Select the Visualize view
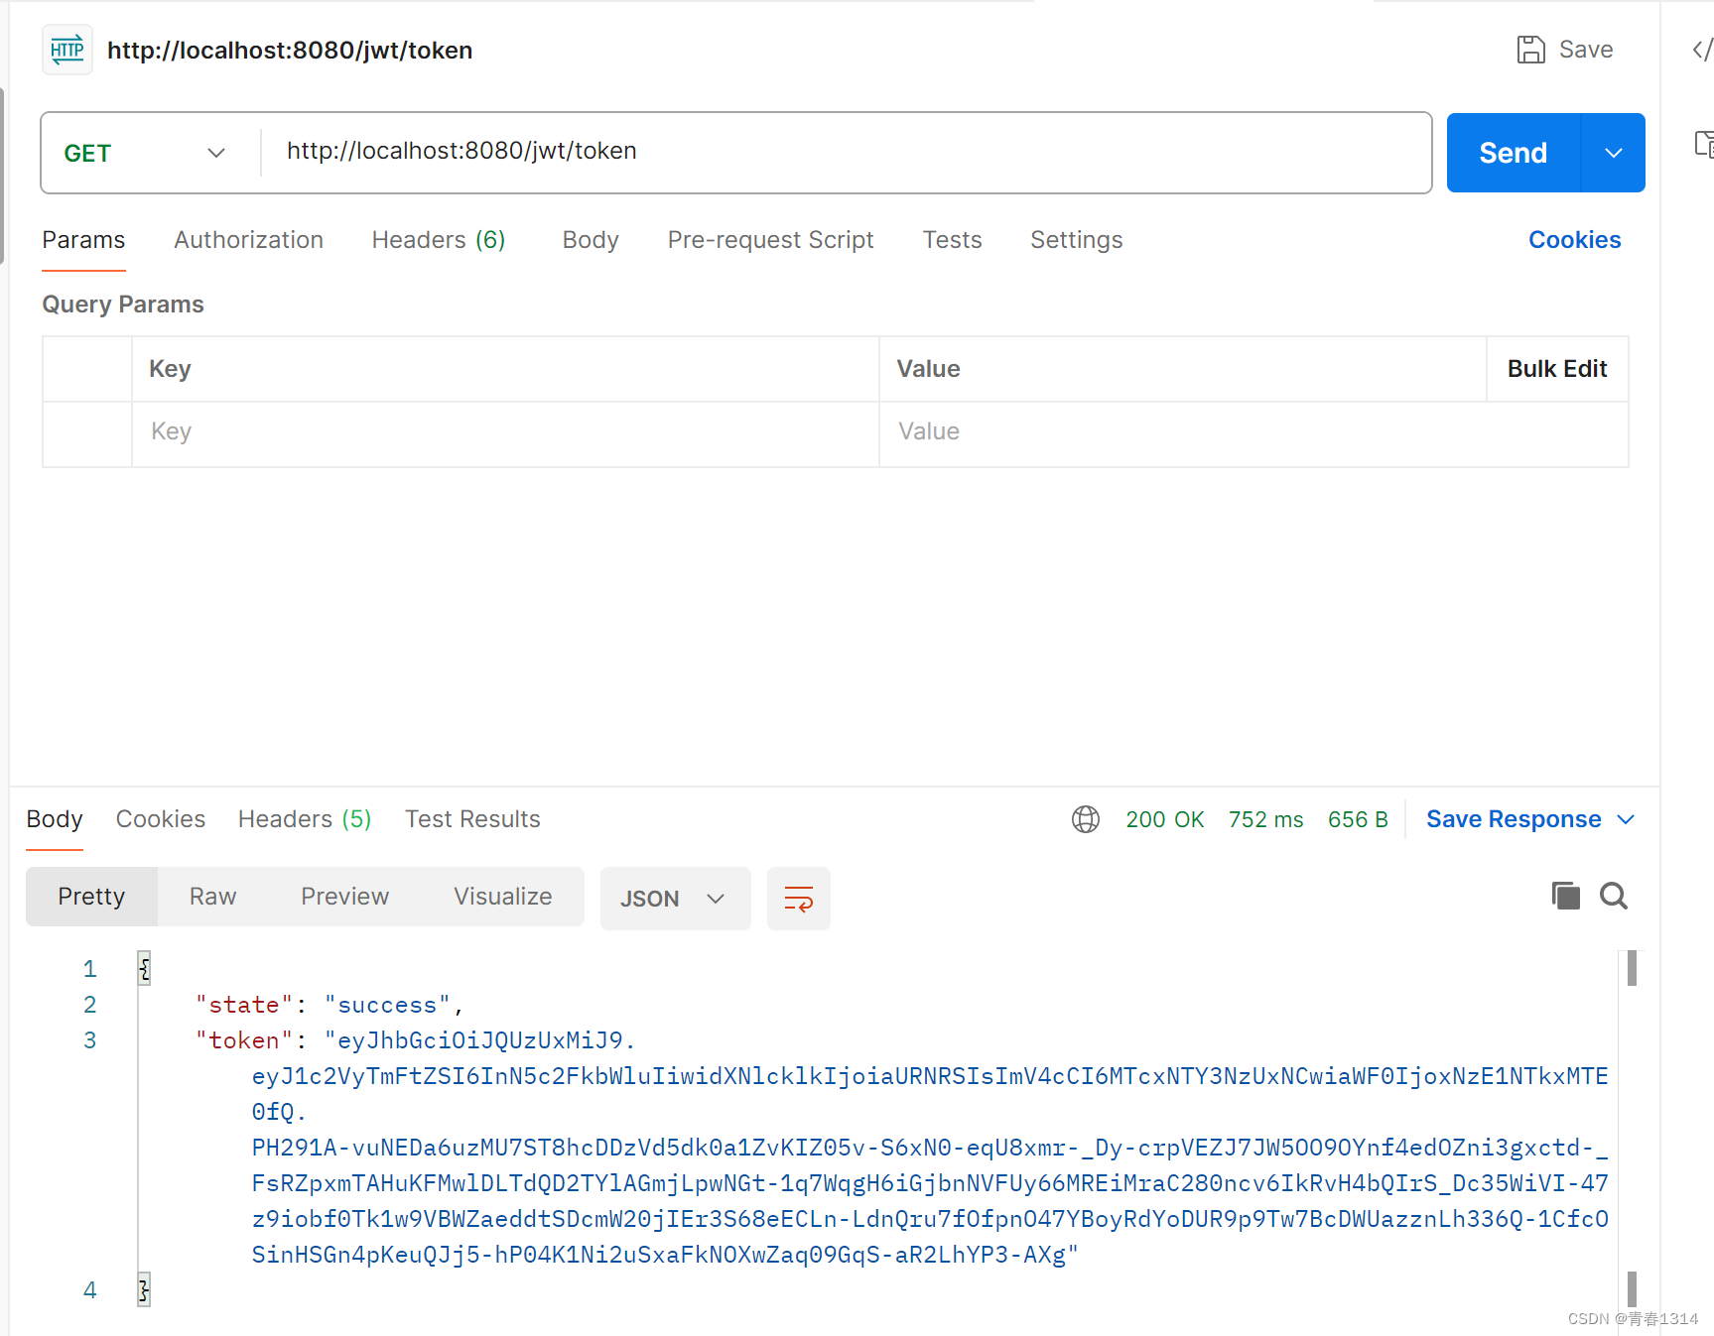The image size is (1714, 1336). pos(503,897)
